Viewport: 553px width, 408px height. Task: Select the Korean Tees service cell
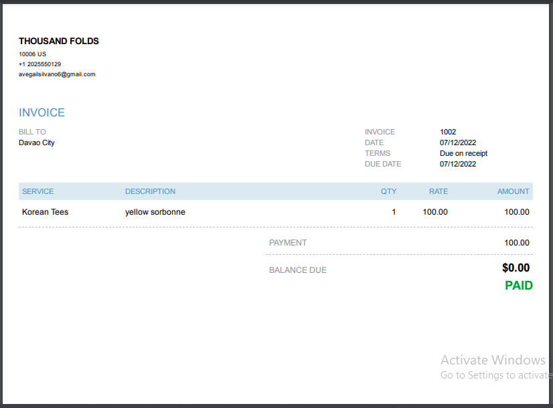pyautogui.click(x=45, y=212)
